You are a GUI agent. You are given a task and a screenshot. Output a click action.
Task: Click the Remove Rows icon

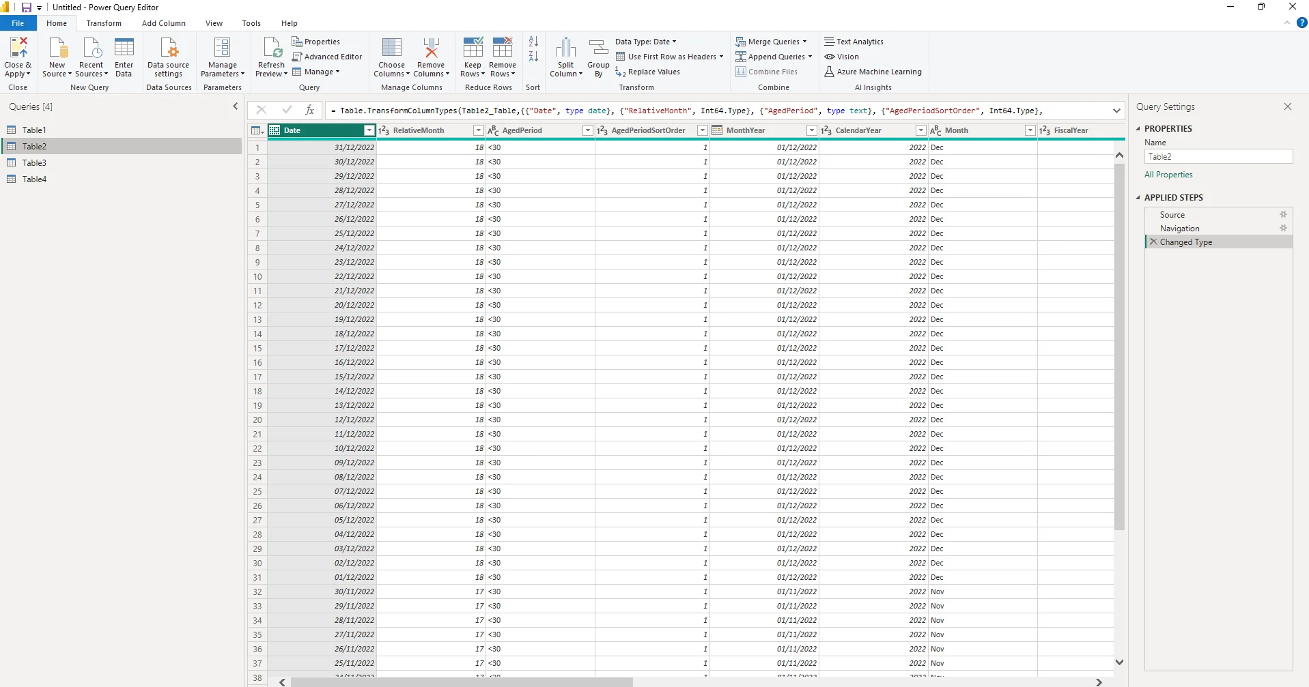coord(503,48)
